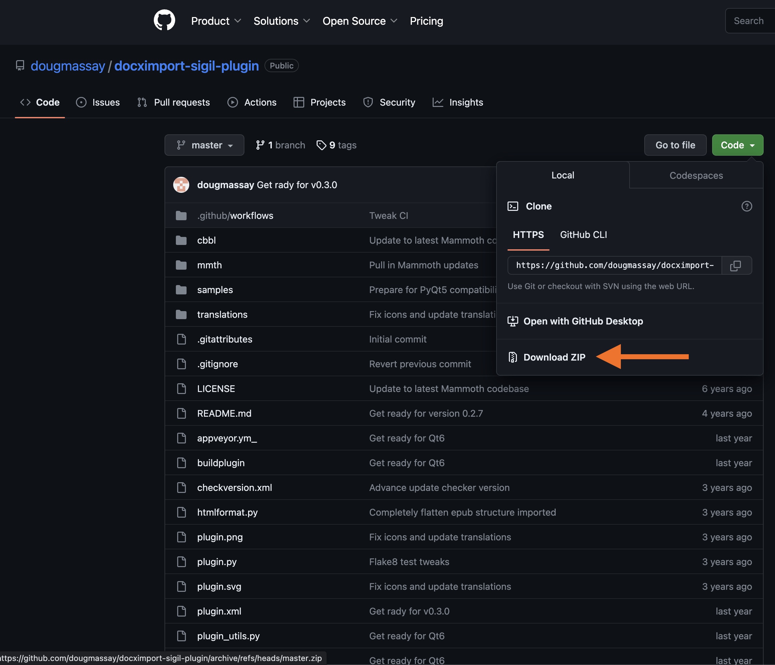Open the plugin.py file
This screenshot has height=665, width=775.
(217, 561)
